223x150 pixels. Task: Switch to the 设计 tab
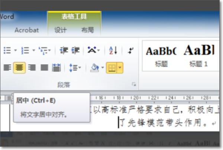click(x=61, y=30)
